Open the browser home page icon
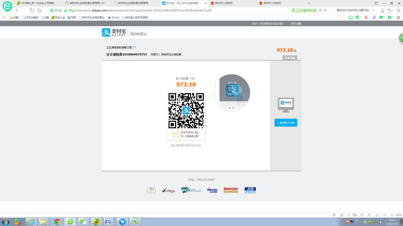 point(40,10)
